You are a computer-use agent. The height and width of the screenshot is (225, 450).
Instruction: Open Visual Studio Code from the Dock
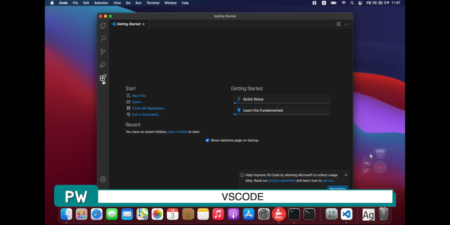tap(347, 214)
